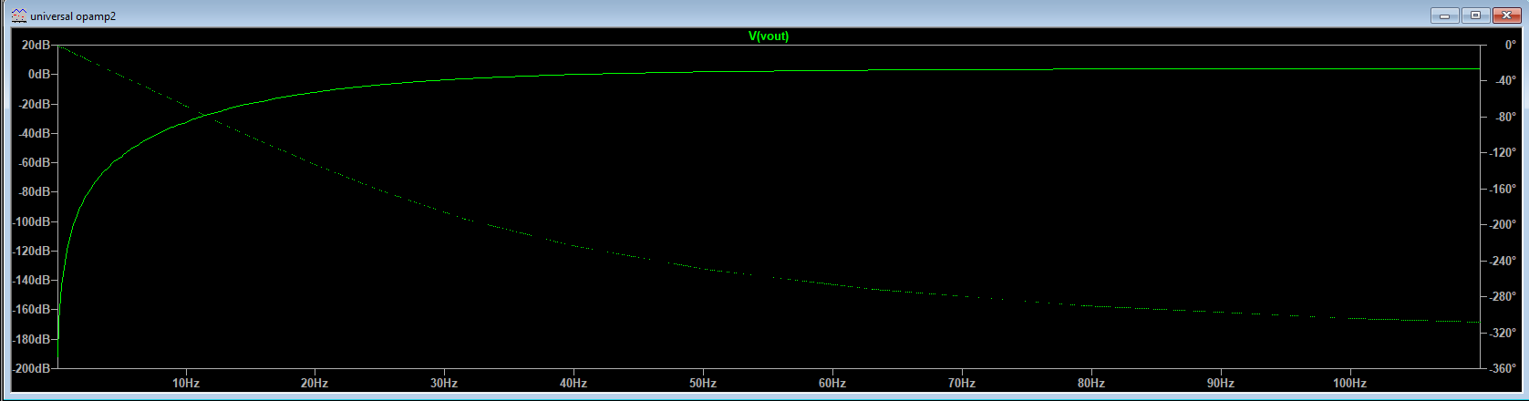This screenshot has height=401, width=1529.
Task: Click the -360° phase axis label
Action: click(x=1501, y=368)
